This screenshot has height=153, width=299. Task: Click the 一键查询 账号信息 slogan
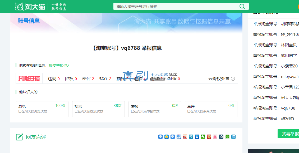(x=59, y=7)
